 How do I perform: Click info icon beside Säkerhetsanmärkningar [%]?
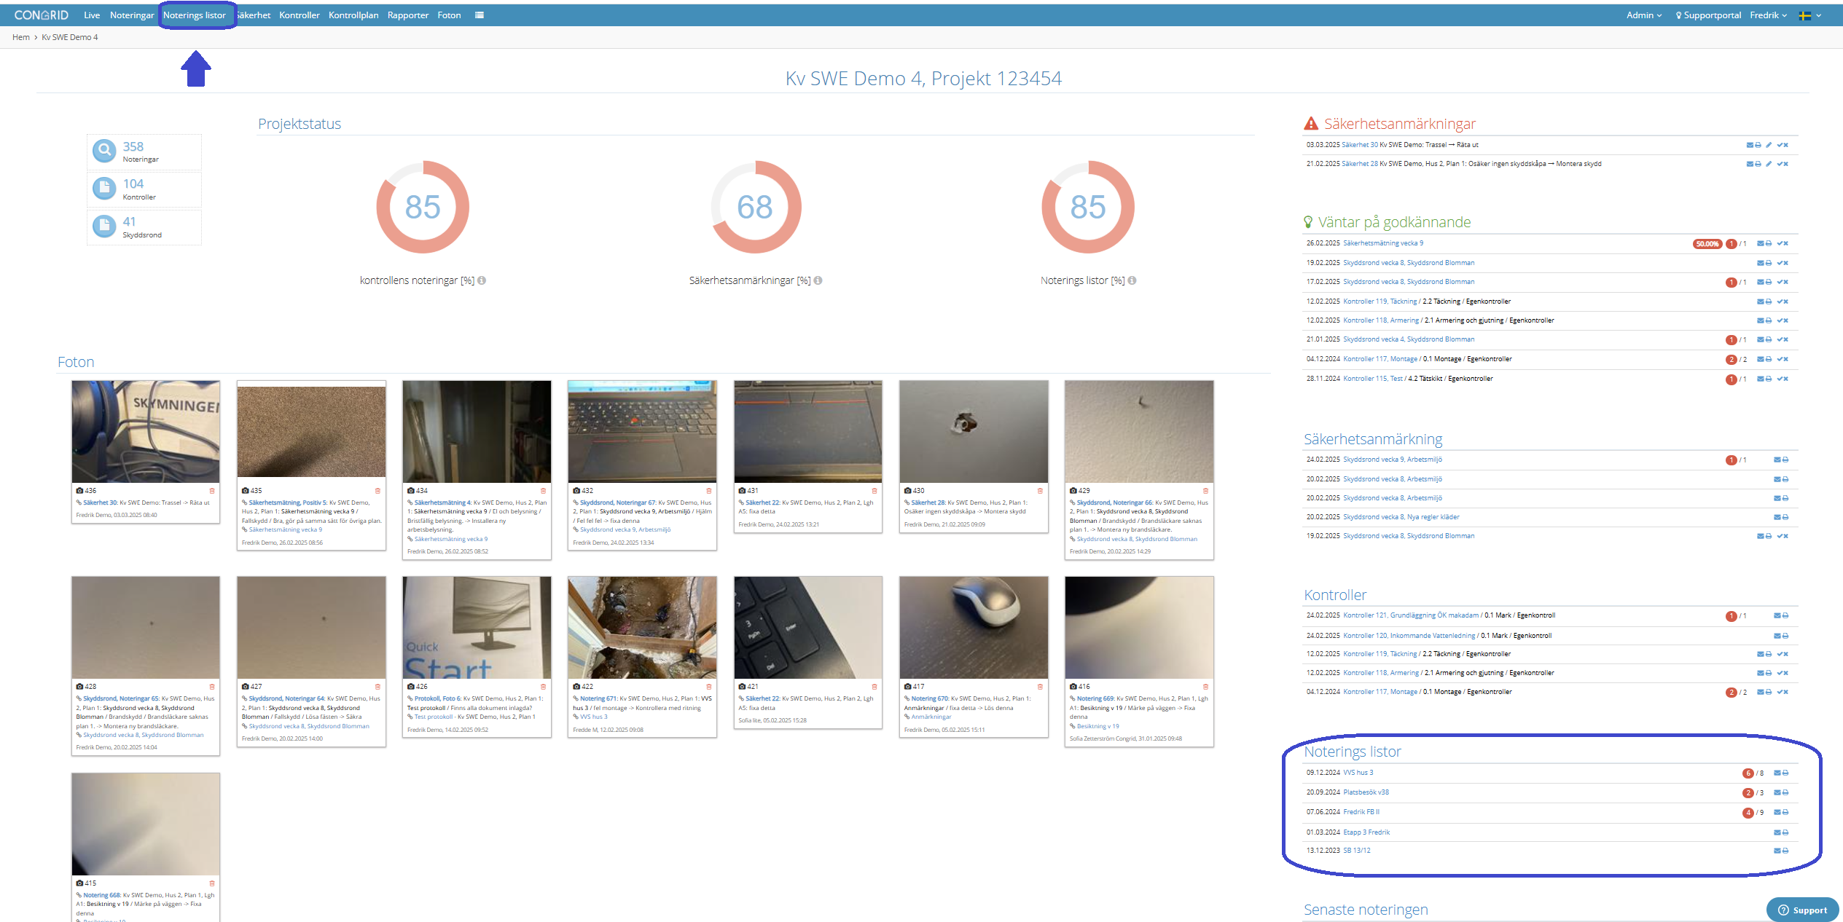(x=818, y=280)
